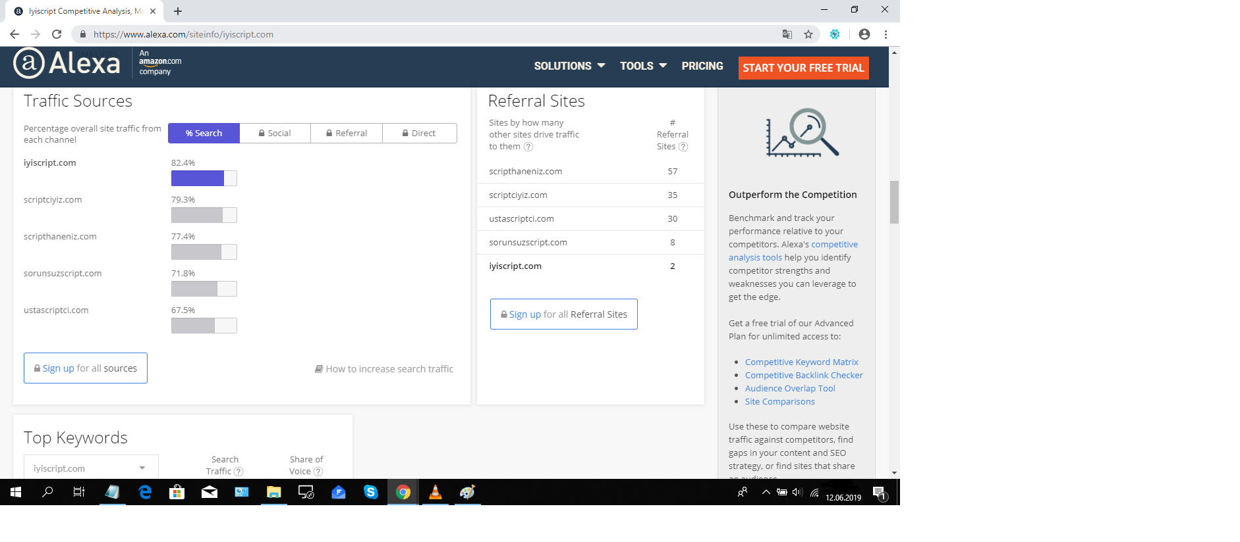The image size is (1240, 542).
Task: Reload the current page
Action: [57, 34]
